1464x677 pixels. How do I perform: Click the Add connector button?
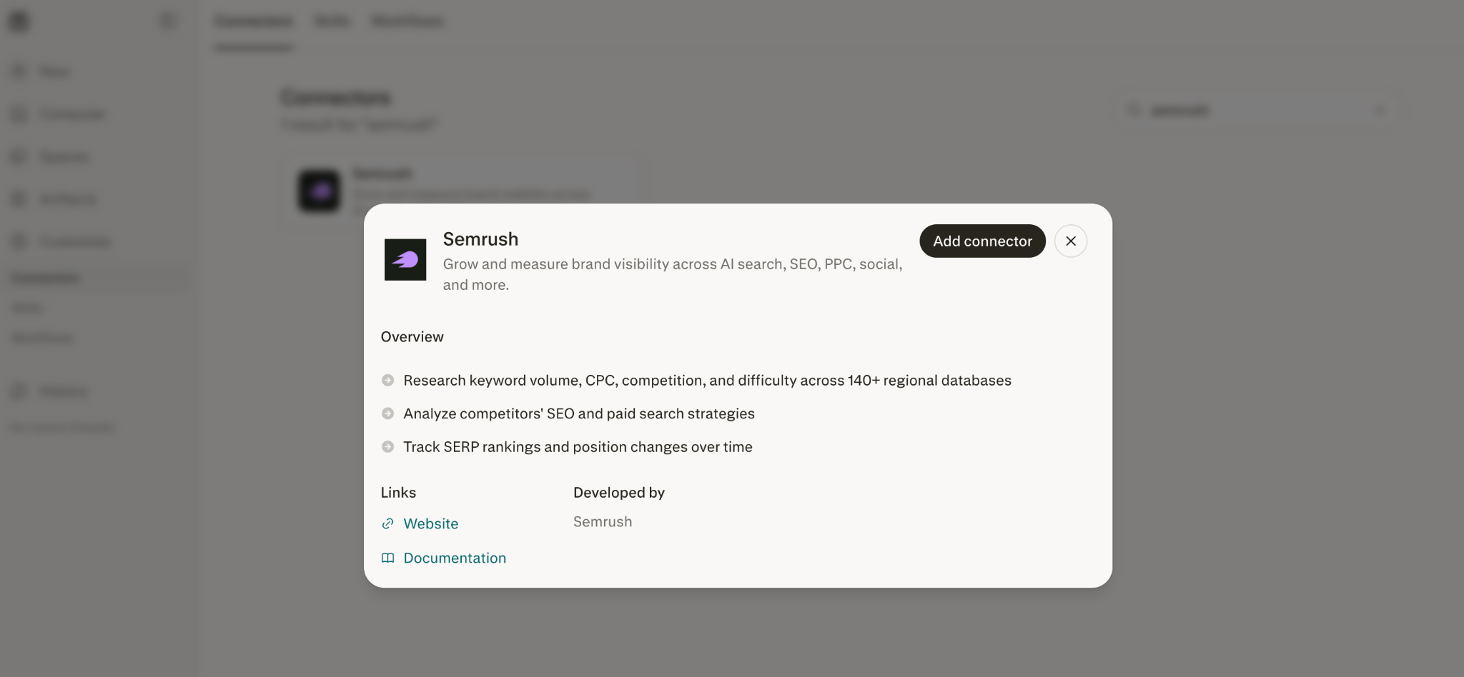[982, 241]
